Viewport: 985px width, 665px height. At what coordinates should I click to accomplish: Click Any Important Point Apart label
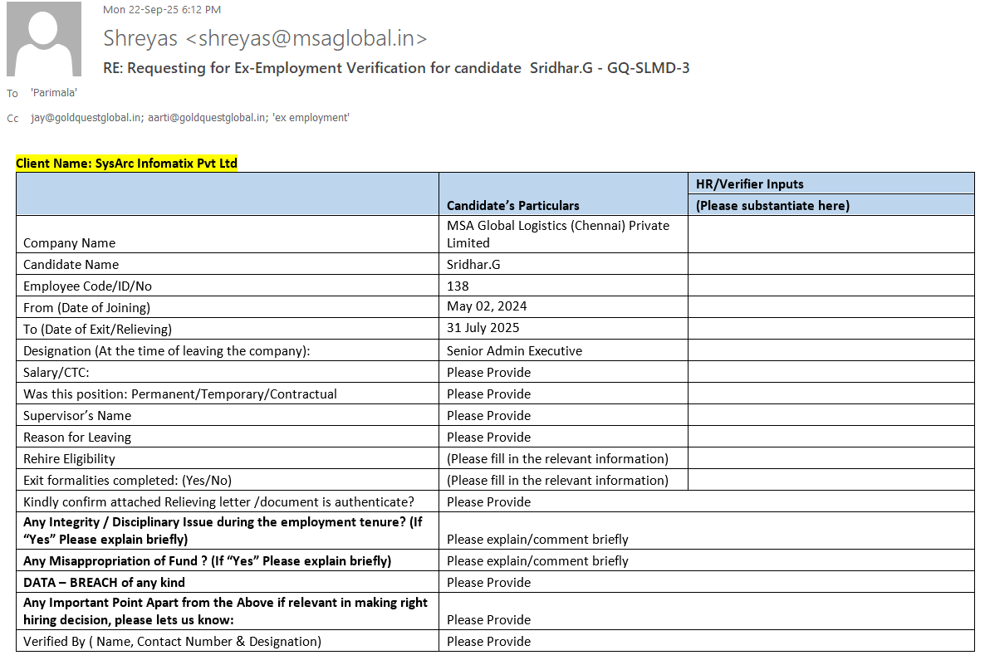(x=226, y=611)
